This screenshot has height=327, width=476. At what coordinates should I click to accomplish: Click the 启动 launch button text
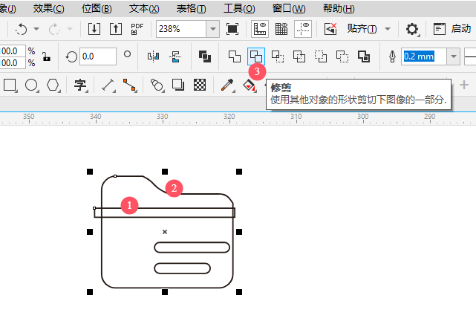(x=461, y=29)
